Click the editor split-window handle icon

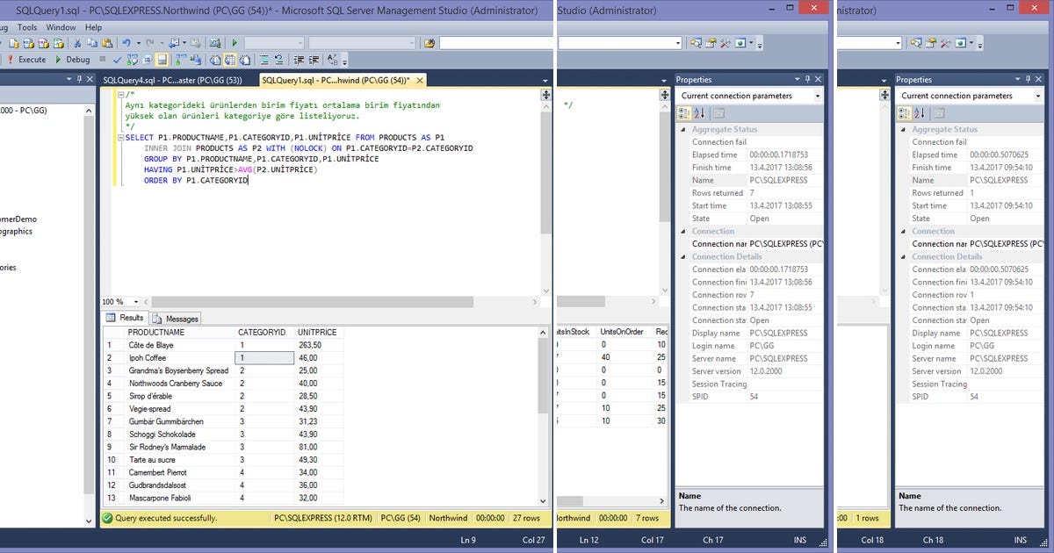545,95
